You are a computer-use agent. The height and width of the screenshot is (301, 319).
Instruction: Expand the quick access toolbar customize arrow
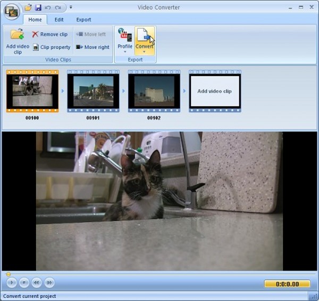click(71, 7)
